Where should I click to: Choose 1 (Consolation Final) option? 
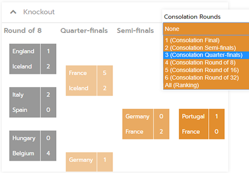point(206,40)
